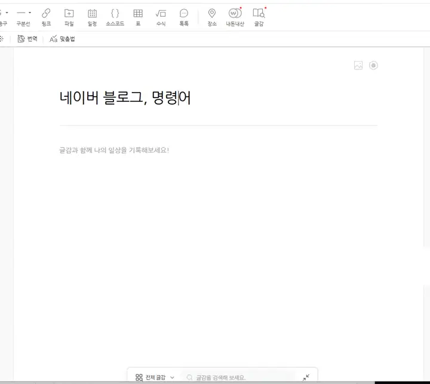Open the 번역 translation tool

(x=27, y=39)
